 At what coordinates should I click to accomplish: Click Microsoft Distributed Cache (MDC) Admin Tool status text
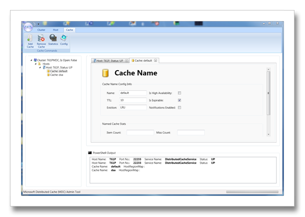pyautogui.click(x=52, y=192)
